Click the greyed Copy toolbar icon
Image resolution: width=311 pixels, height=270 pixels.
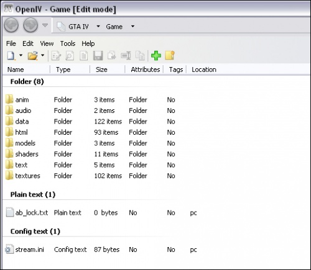point(140,56)
